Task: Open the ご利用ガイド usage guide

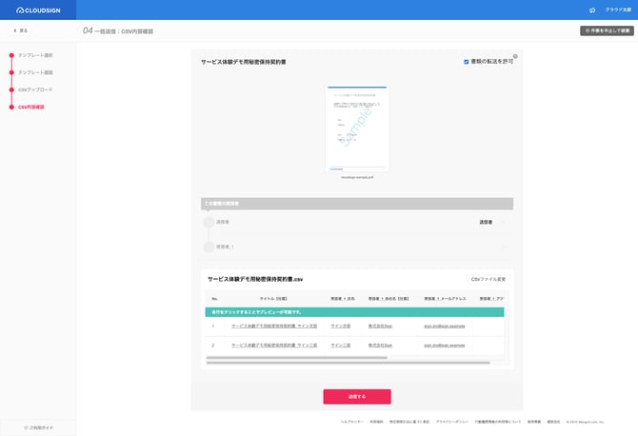Action: pyautogui.click(x=38, y=427)
